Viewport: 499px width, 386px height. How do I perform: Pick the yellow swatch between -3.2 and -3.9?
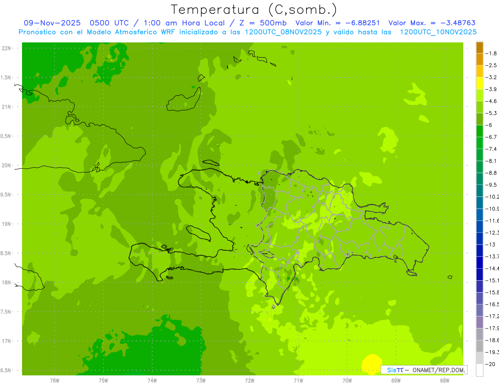[479, 83]
